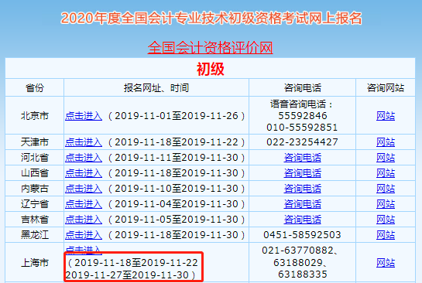Click phone number 55592846
The height and width of the screenshot is (283, 422).
click(303, 116)
